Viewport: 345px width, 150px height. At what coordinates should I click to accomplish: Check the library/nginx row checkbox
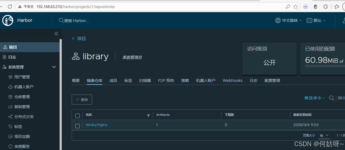[x=77, y=126]
